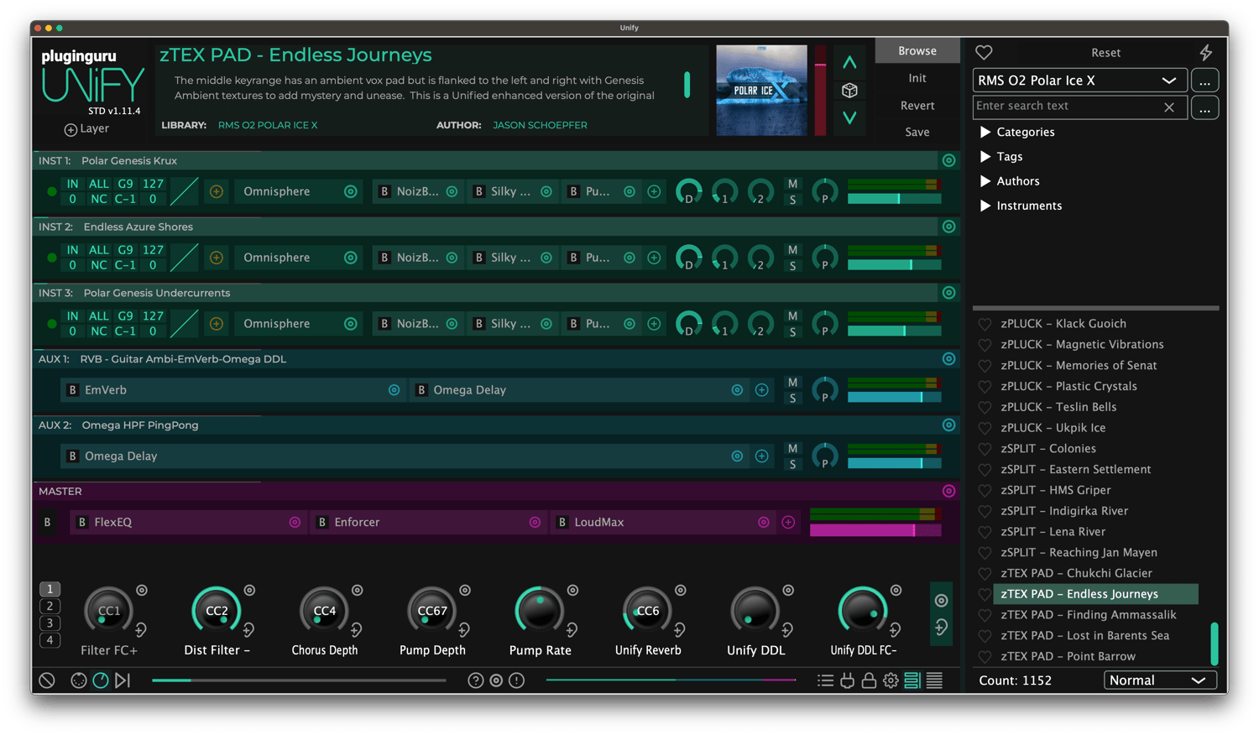The width and height of the screenshot is (1259, 735).
Task: Click the JASON SCHOEPFER author link
Action: pyautogui.click(x=540, y=125)
